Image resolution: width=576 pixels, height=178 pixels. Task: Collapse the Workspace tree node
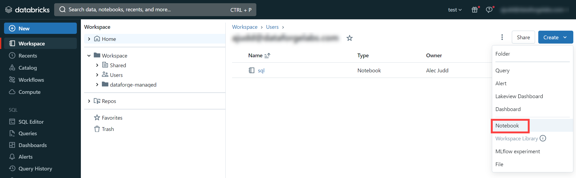(89, 55)
